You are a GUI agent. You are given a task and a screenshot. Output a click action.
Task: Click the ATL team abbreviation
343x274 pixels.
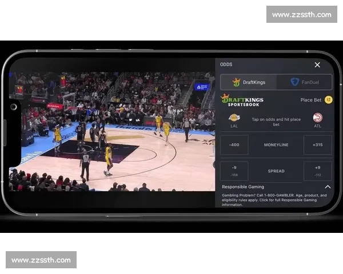point(317,126)
